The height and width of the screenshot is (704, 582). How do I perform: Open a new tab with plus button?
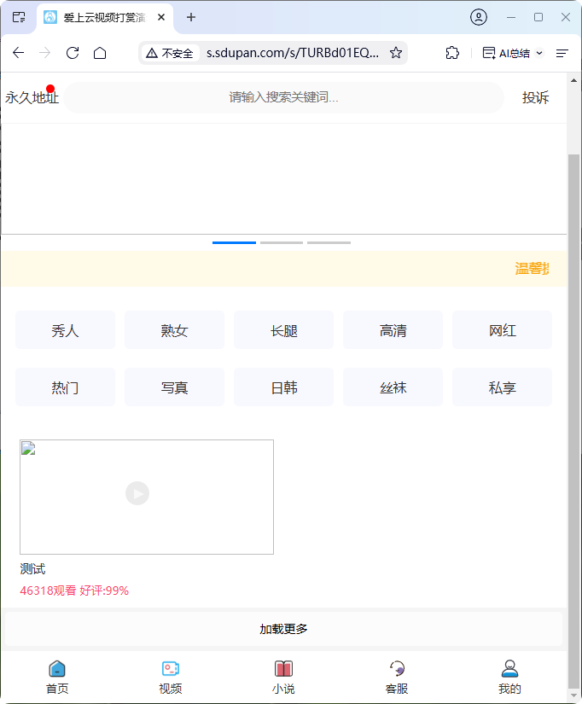point(191,17)
